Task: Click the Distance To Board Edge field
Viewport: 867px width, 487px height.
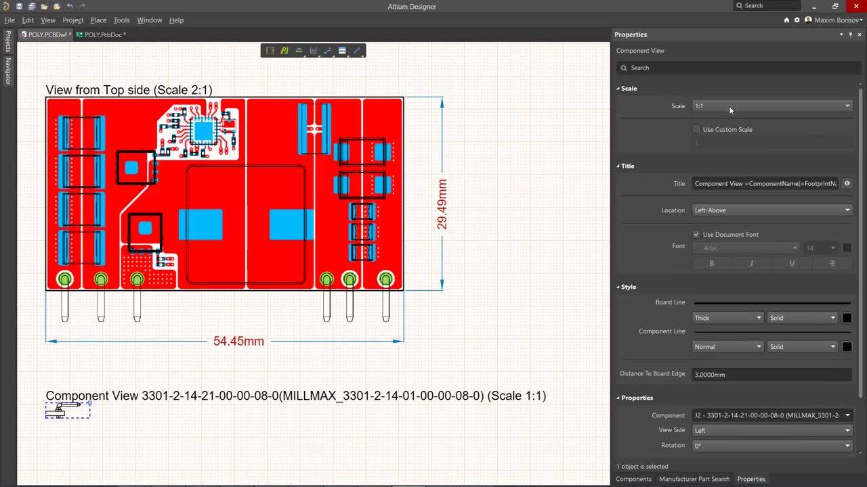Action: pyautogui.click(x=771, y=374)
